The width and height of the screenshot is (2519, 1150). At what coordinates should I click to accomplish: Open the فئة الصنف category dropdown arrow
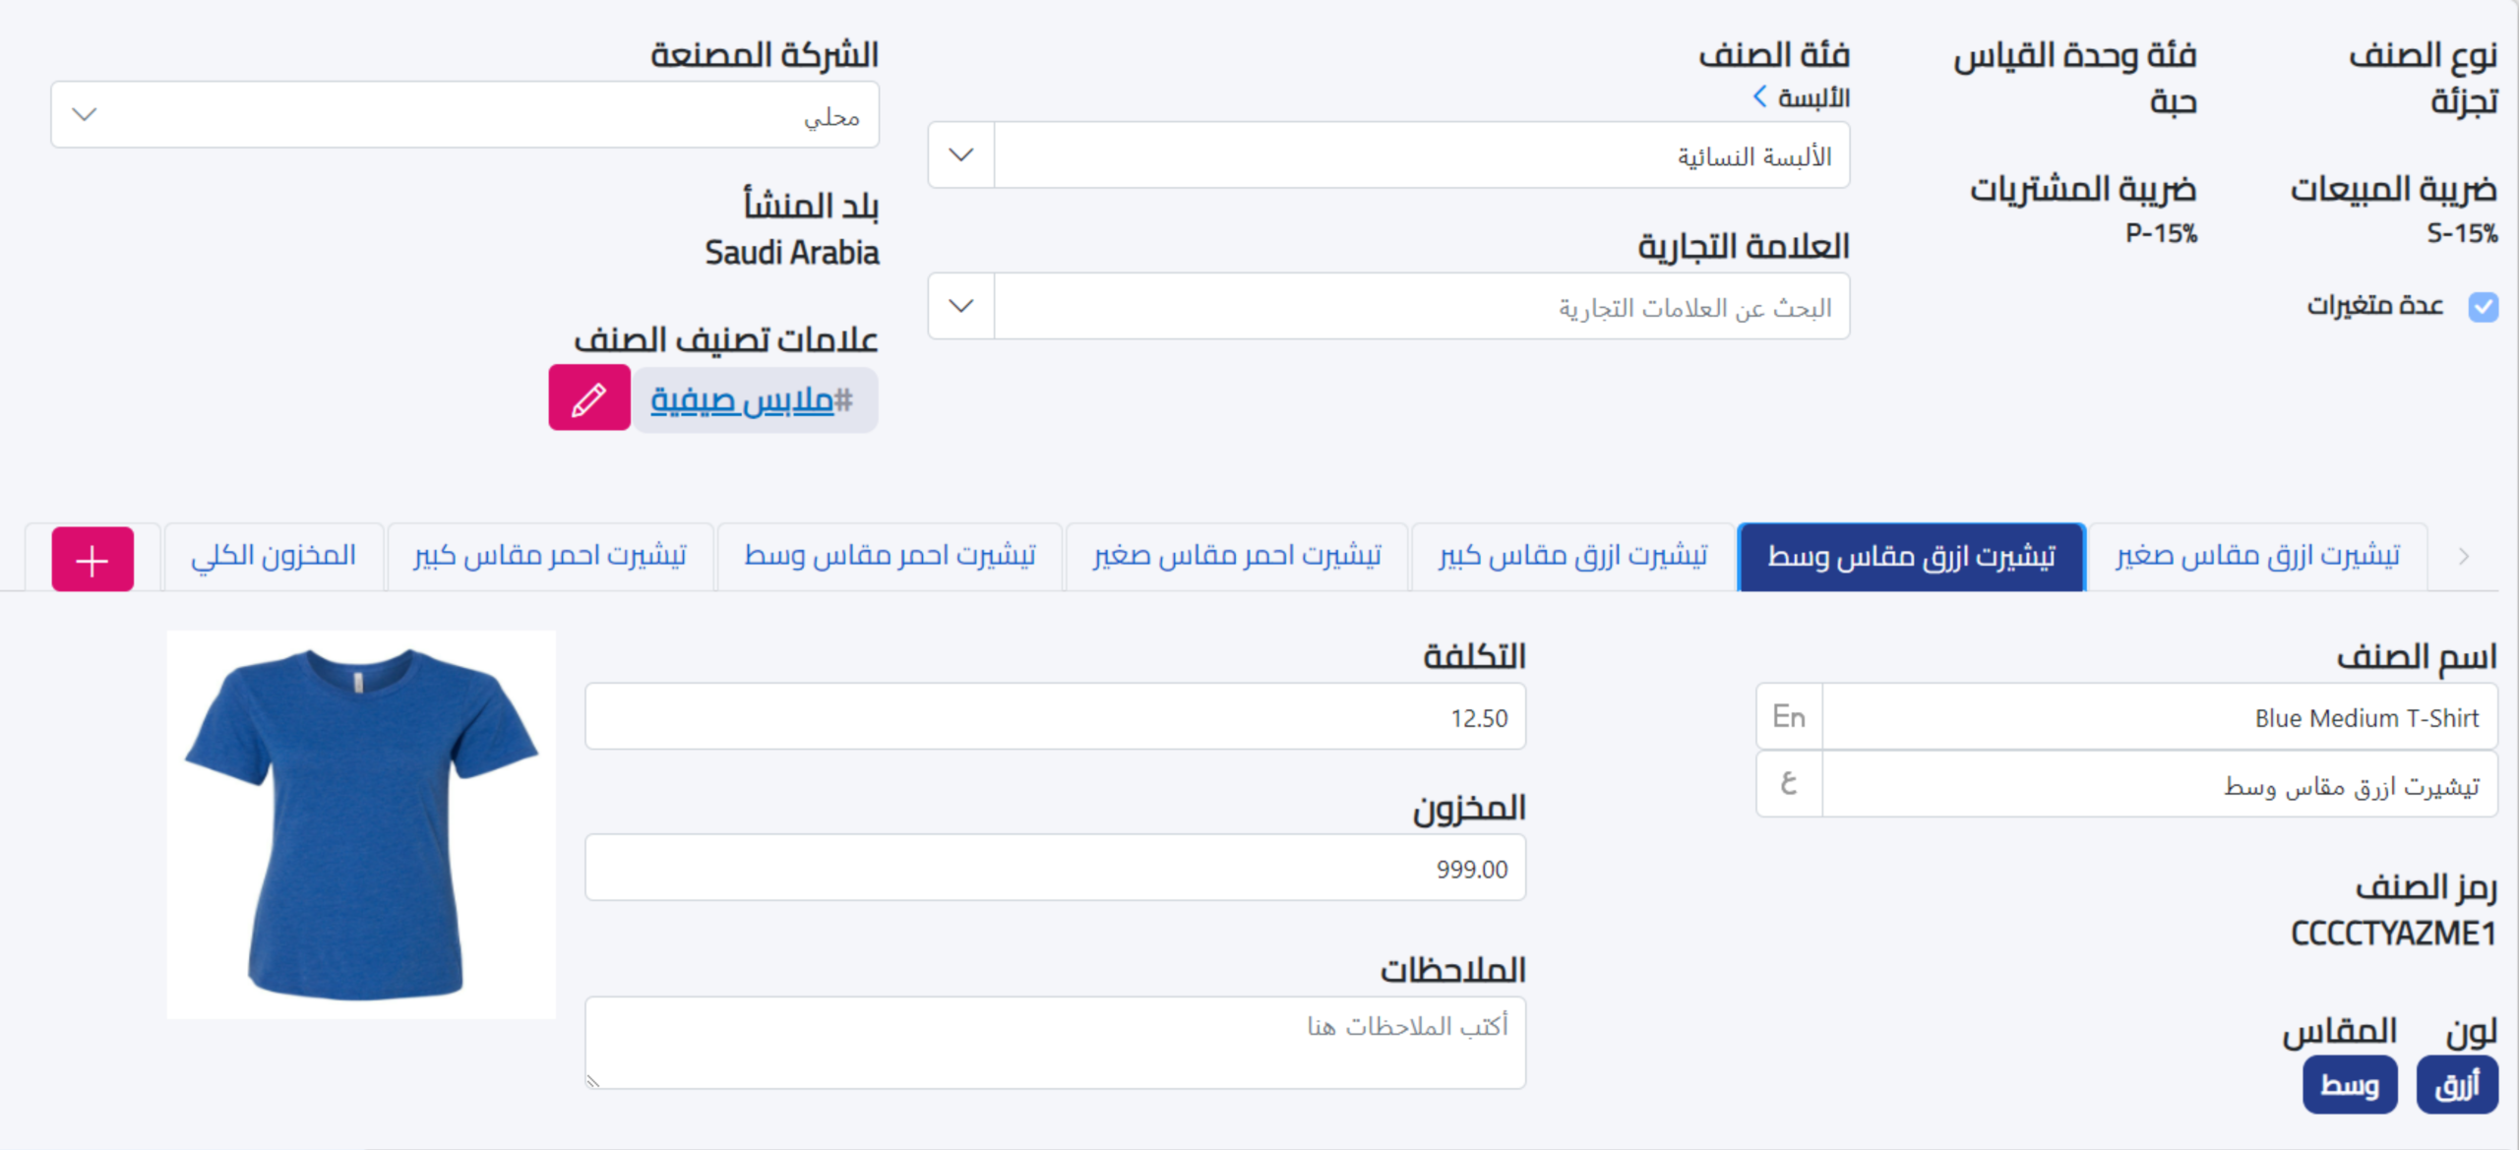click(961, 155)
